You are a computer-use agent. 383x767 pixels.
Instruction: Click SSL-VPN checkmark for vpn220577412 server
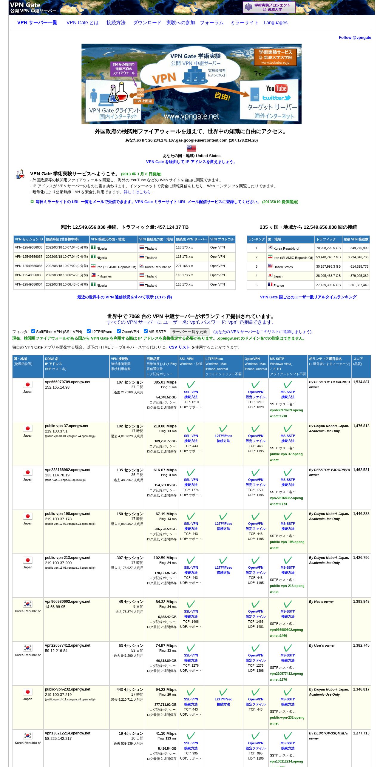(191, 648)
